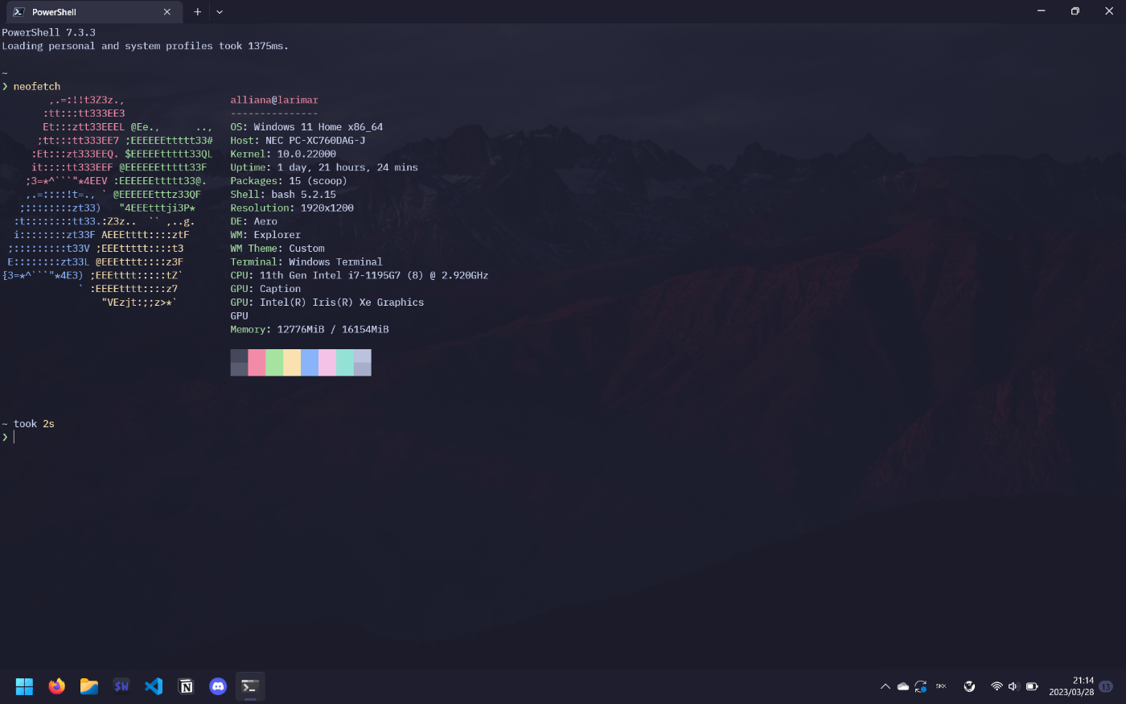Image resolution: width=1126 pixels, height=704 pixels.
Task: Click the OneDrive cloud tray icon
Action: pyautogui.click(x=903, y=686)
